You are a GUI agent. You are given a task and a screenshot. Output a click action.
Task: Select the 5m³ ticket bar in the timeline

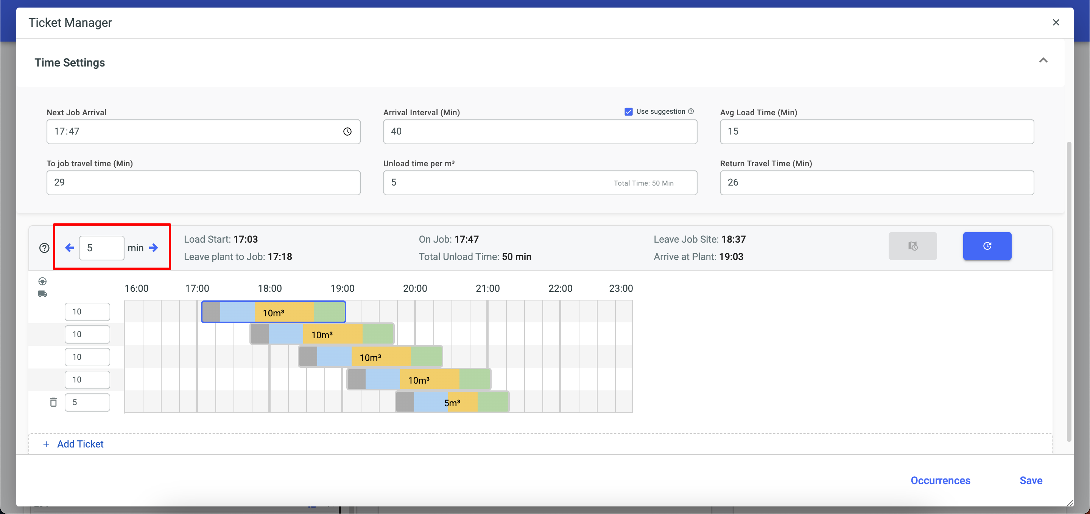pos(452,402)
